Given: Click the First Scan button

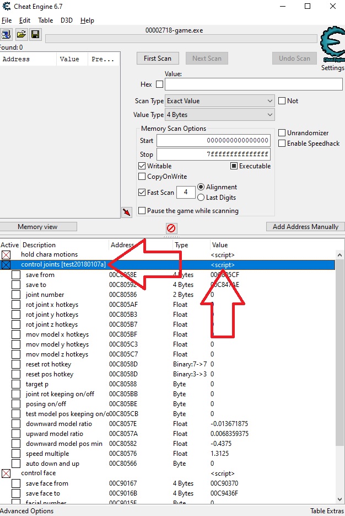Looking at the screenshot, I should pos(158,58).
